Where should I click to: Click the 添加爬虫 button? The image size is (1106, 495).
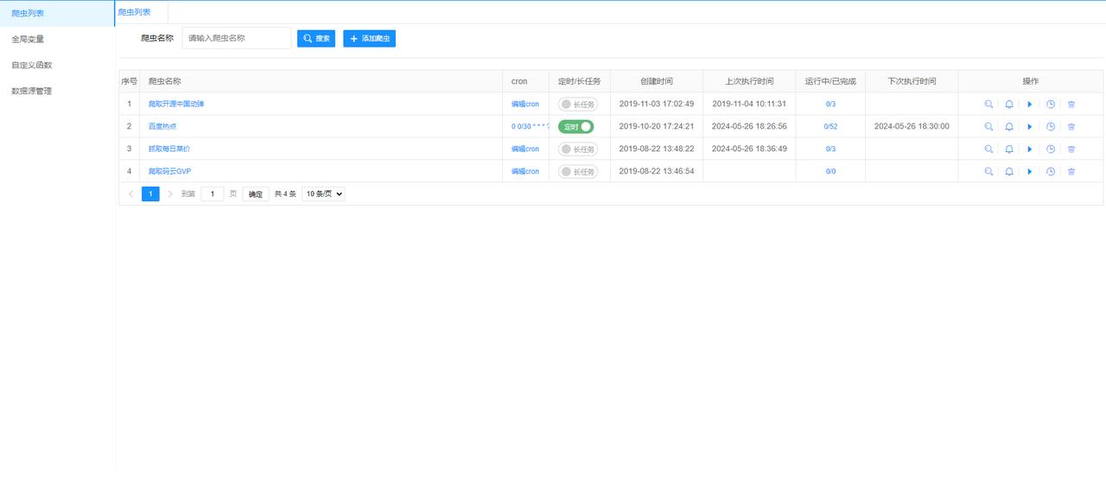click(369, 39)
